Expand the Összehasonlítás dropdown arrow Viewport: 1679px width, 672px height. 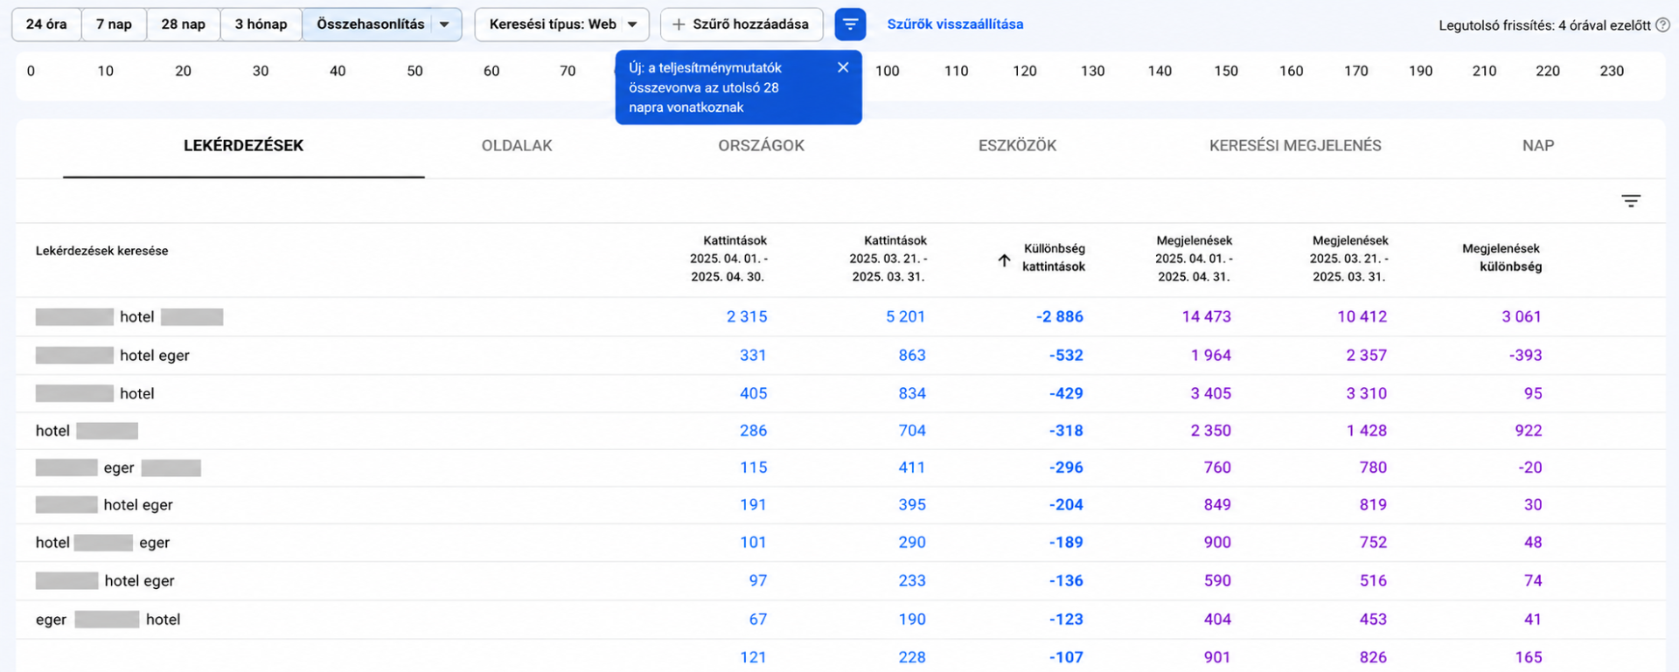445,24
